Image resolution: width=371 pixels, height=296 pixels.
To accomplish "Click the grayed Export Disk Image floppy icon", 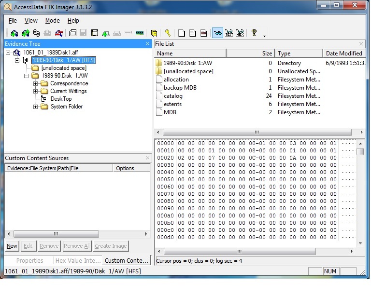I will coord(83,33).
